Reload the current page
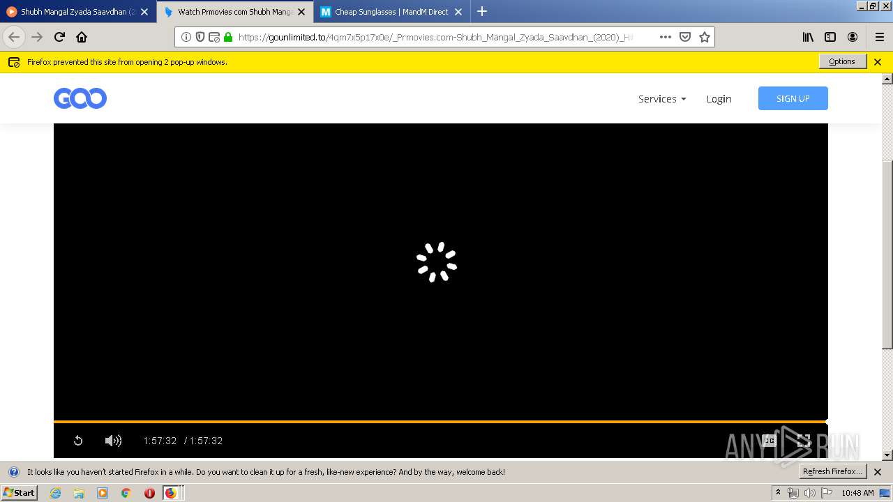Image resolution: width=893 pixels, height=502 pixels. tap(59, 37)
